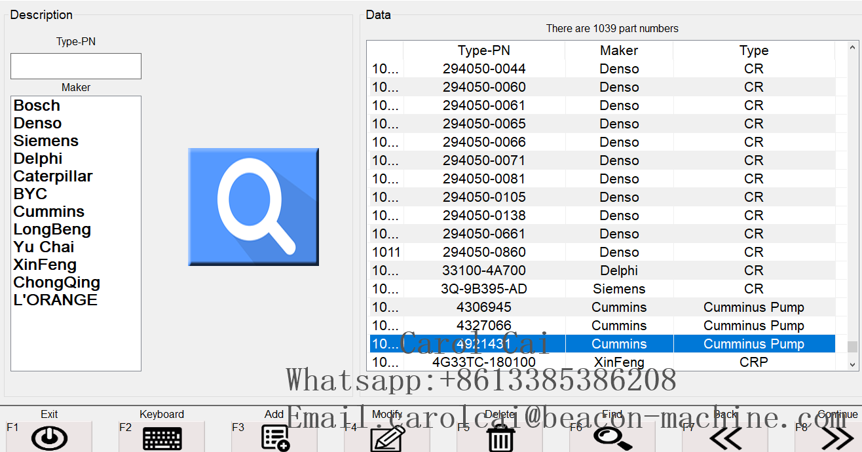Screen dimensions: 862x452
Task: Click part number 294050-0860
Action: pos(602,252)
